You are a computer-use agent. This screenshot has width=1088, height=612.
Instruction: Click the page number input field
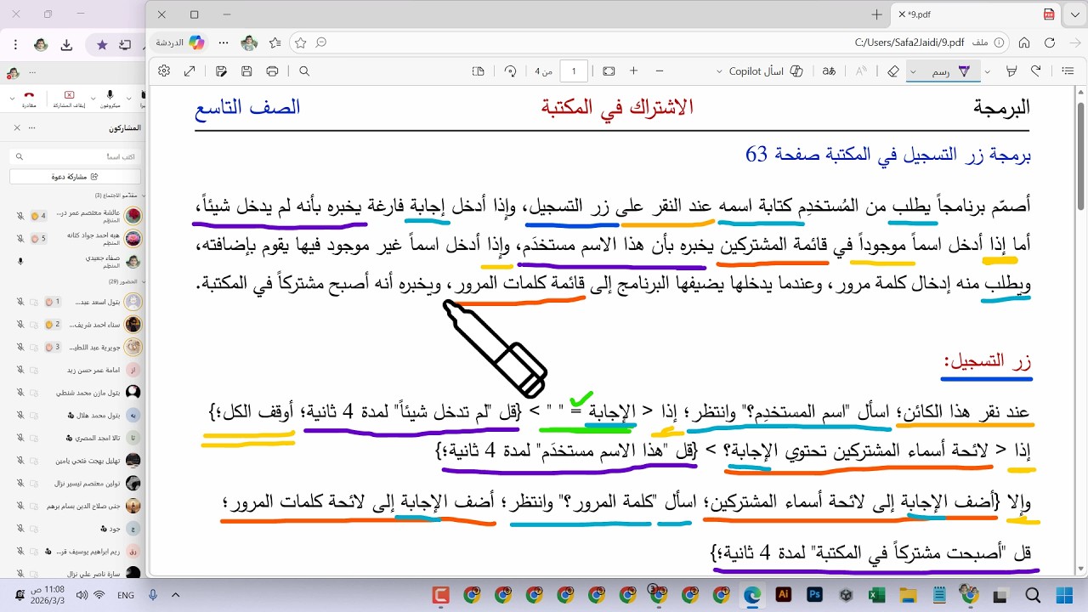click(x=575, y=71)
